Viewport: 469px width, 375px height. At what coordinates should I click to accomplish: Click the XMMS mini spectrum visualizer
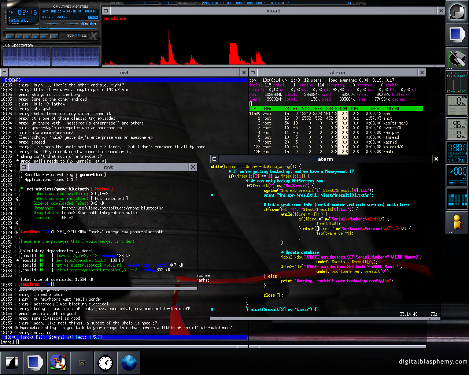tap(23, 19)
